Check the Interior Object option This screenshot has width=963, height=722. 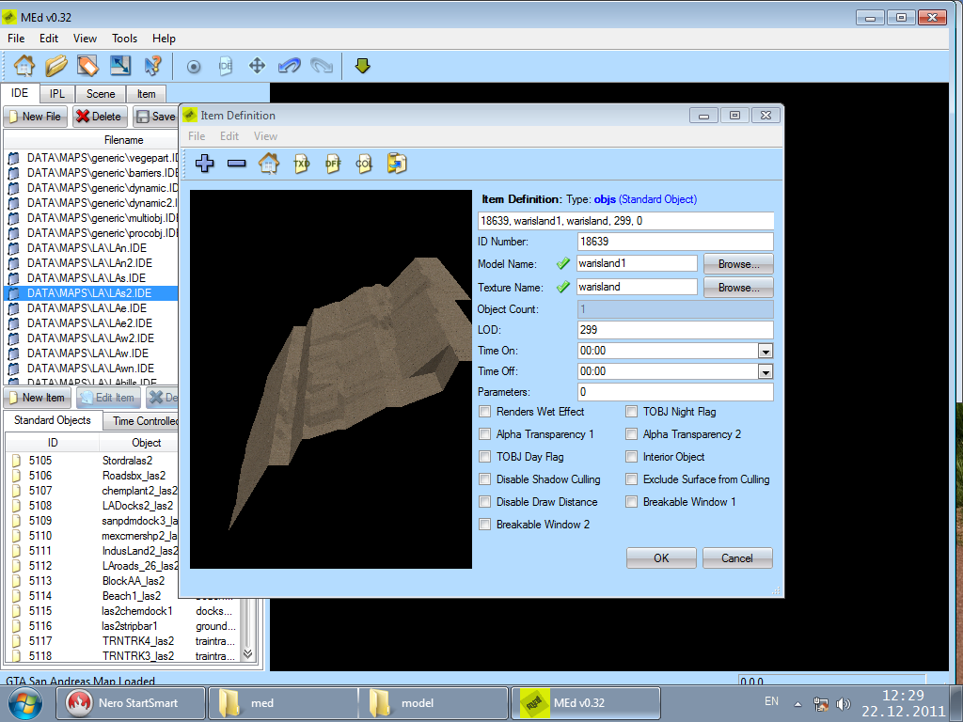[632, 457]
